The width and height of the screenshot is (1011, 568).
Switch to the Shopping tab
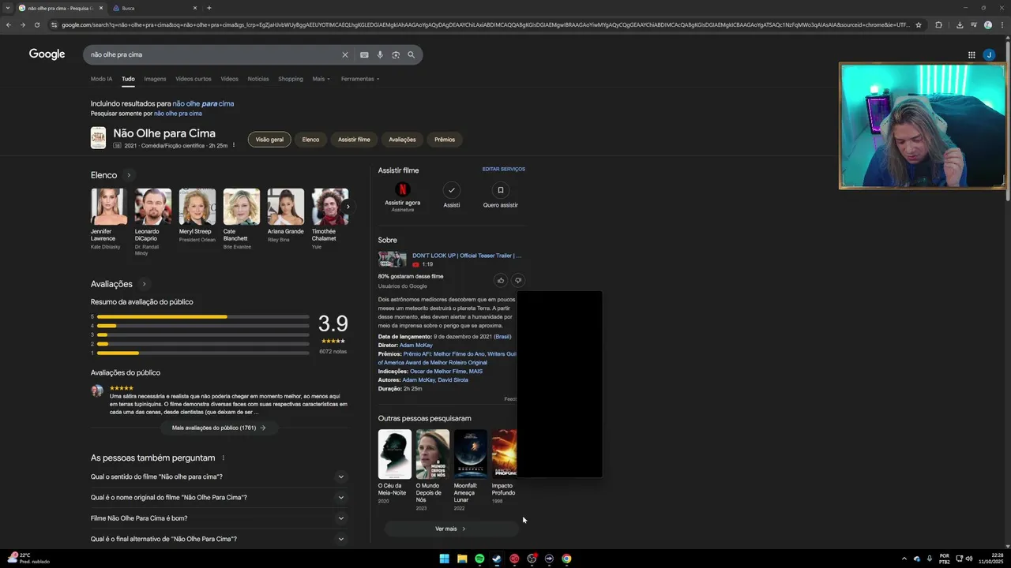(x=291, y=79)
